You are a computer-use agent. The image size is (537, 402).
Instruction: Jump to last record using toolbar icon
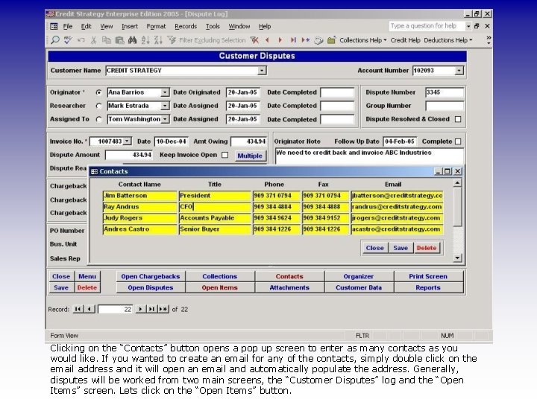293,40
